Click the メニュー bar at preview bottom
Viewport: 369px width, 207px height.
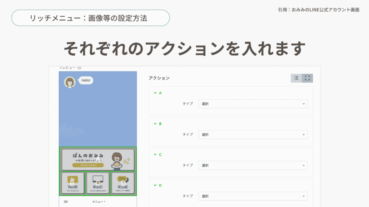click(x=98, y=202)
